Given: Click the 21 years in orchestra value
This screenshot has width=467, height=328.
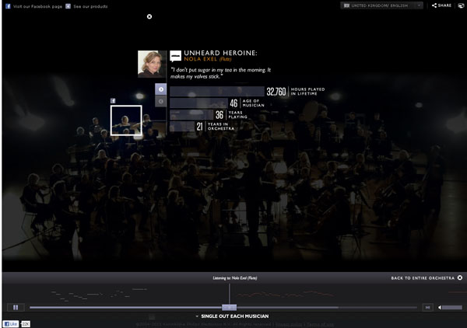Looking at the screenshot, I should tap(199, 127).
